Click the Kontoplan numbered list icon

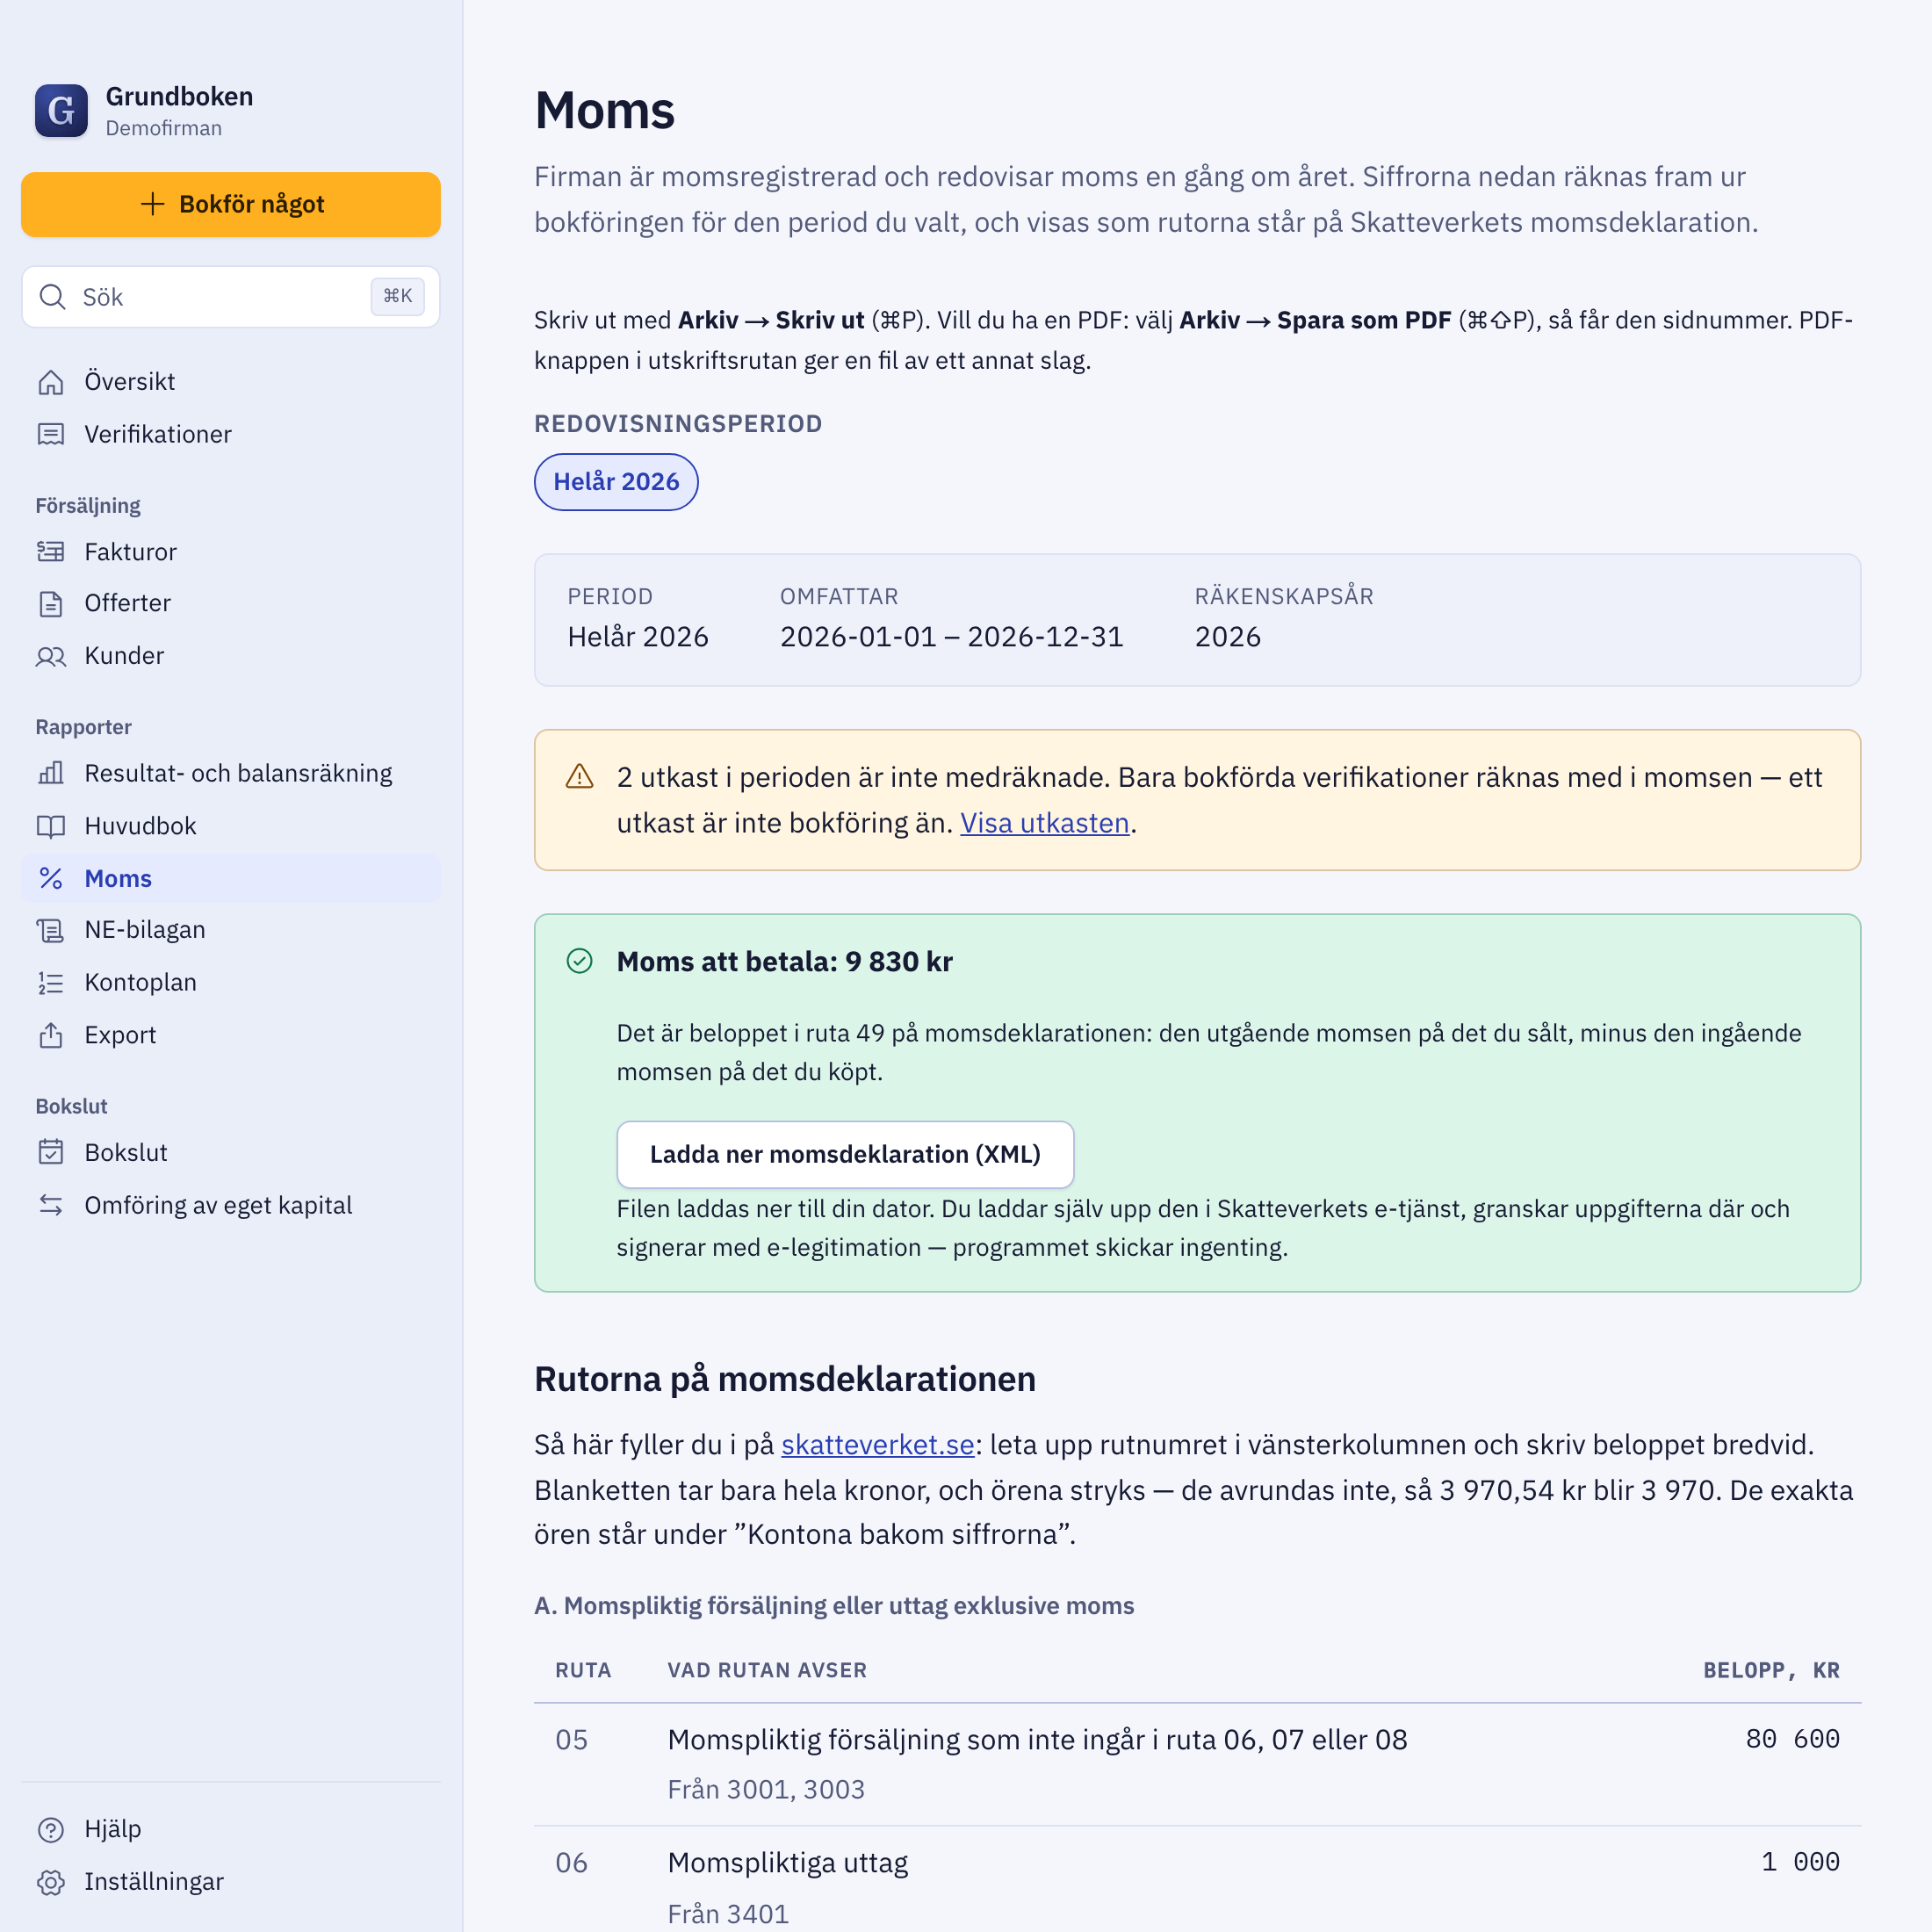[x=51, y=983]
